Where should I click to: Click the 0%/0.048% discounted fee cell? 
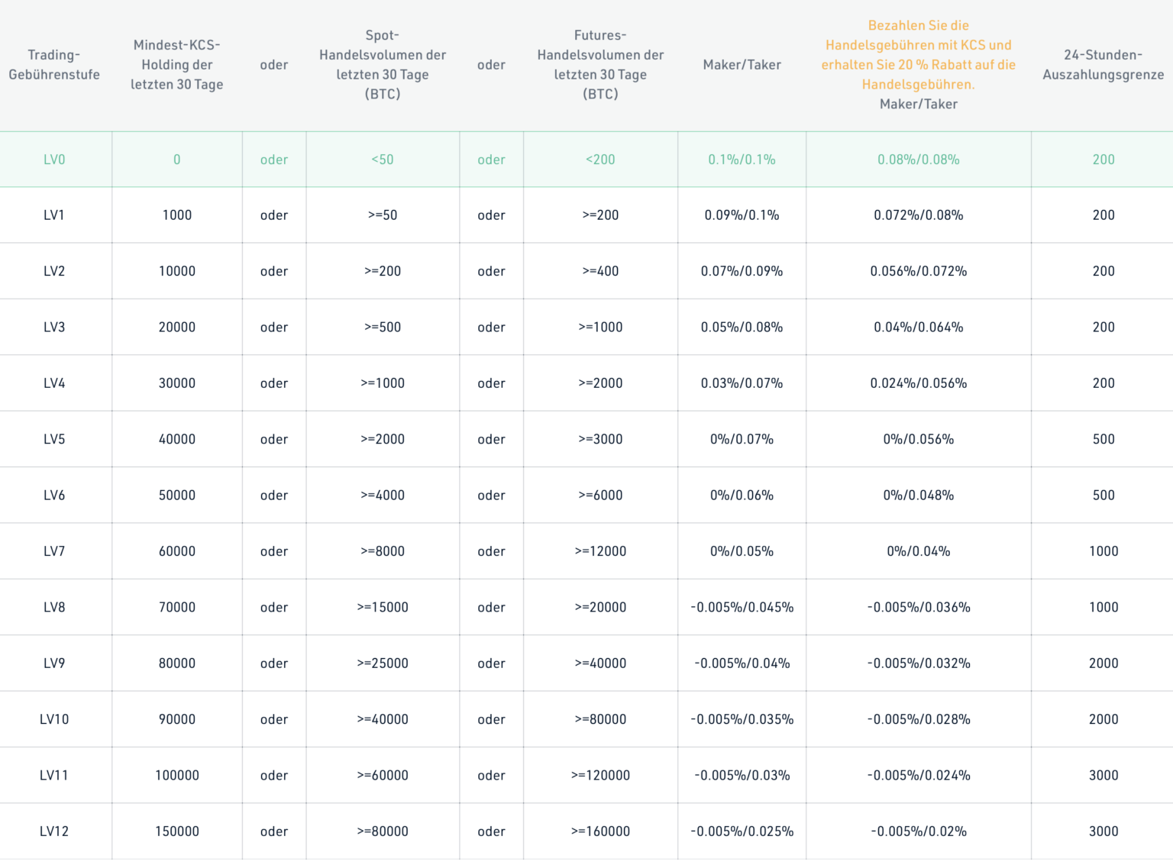[x=918, y=495]
